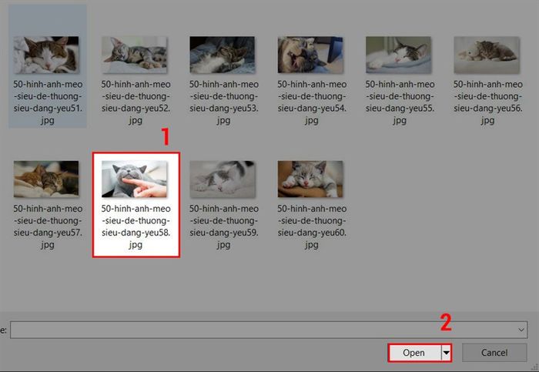This screenshot has width=539, height=372.
Task: Select the yeu52.jpg cat thumbnail
Action: tap(134, 55)
